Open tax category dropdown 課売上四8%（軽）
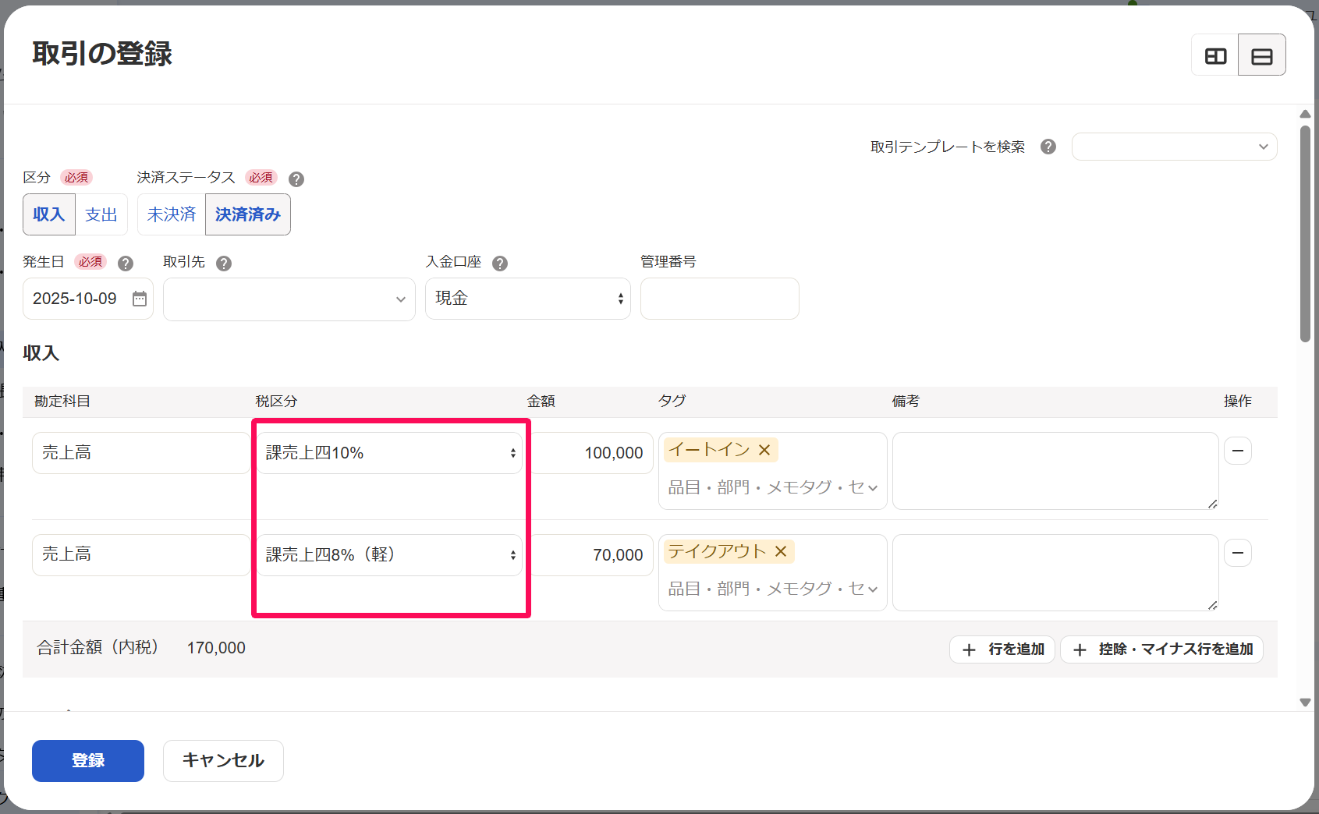Screen dimensions: 1319x814 [x=389, y=555]
